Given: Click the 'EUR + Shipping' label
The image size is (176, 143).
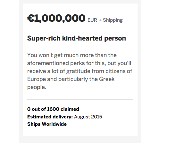Looking at the screenshot, I should (x=105, y=20).
